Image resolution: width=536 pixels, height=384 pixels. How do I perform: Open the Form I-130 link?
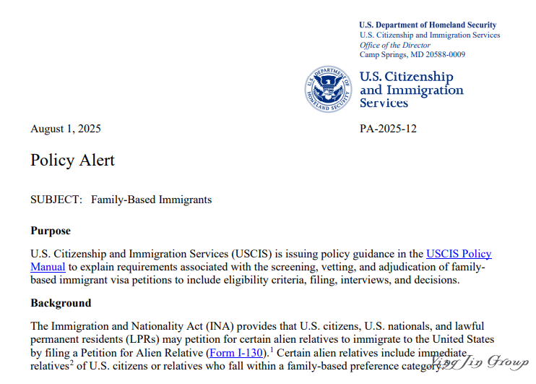click(x=234, y=353)
